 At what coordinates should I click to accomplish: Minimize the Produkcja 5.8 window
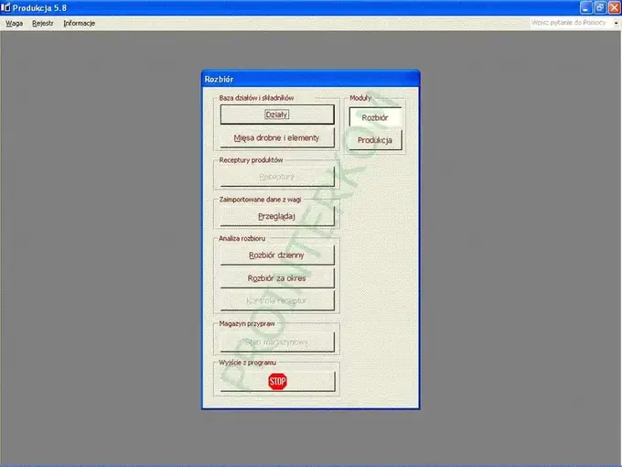point(586,7)
